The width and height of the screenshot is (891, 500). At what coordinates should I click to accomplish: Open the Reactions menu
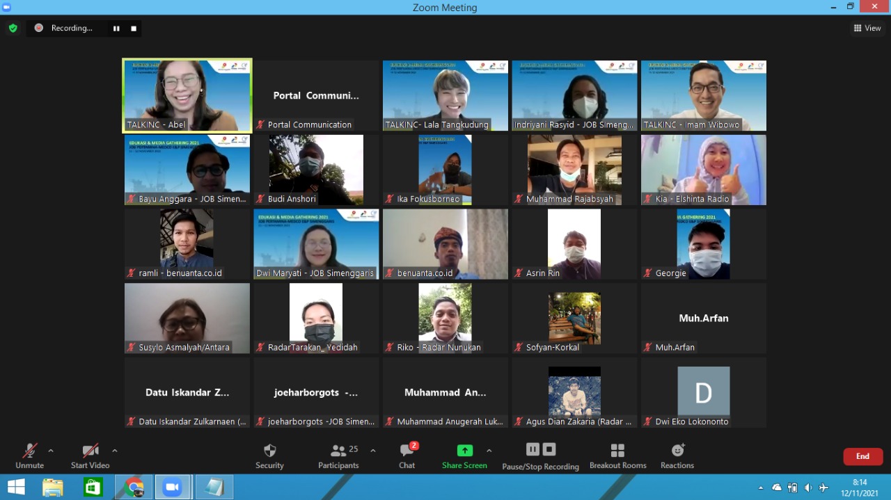[677, 456]
